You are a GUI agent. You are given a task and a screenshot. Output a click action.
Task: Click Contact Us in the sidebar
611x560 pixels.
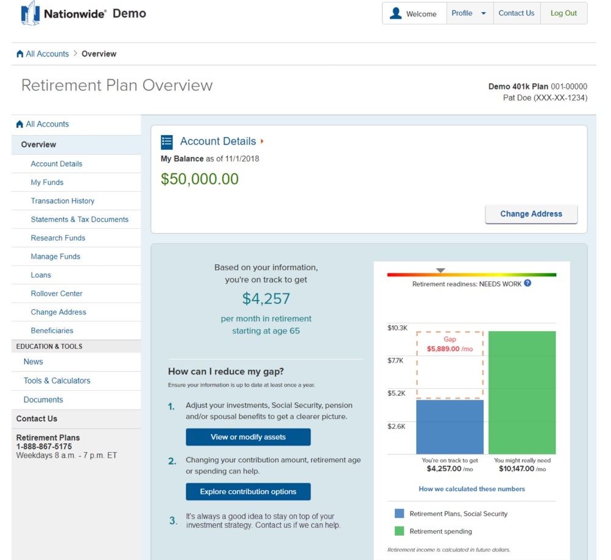pos(37,419)
